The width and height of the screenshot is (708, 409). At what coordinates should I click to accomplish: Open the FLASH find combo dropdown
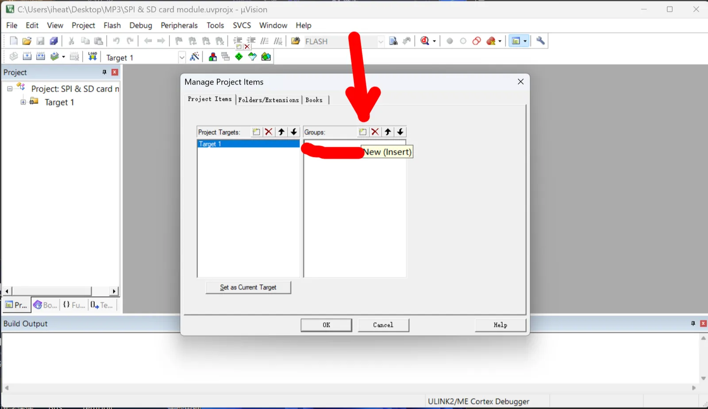[381, 41]
